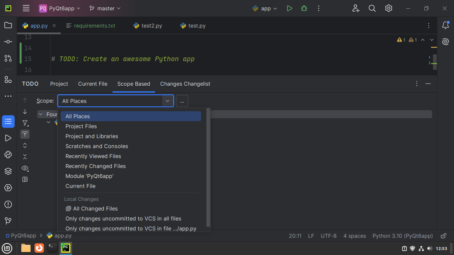Open the Notifications bell
The height and width of the screenshot is (255, 454).
click(445, 25)
